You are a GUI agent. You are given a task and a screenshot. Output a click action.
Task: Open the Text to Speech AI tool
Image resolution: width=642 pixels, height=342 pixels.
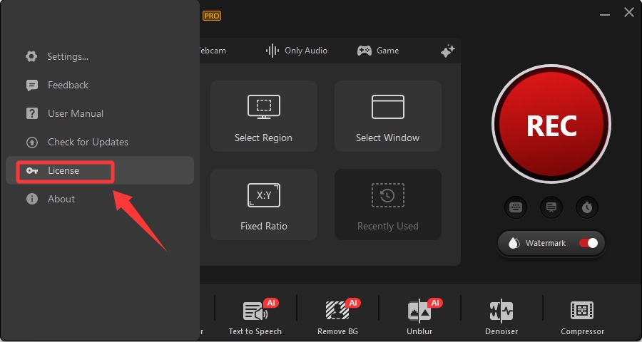[255, 317]
